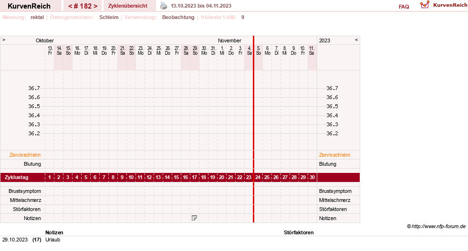Click the left Blutung row label

(x=32, y=164)
